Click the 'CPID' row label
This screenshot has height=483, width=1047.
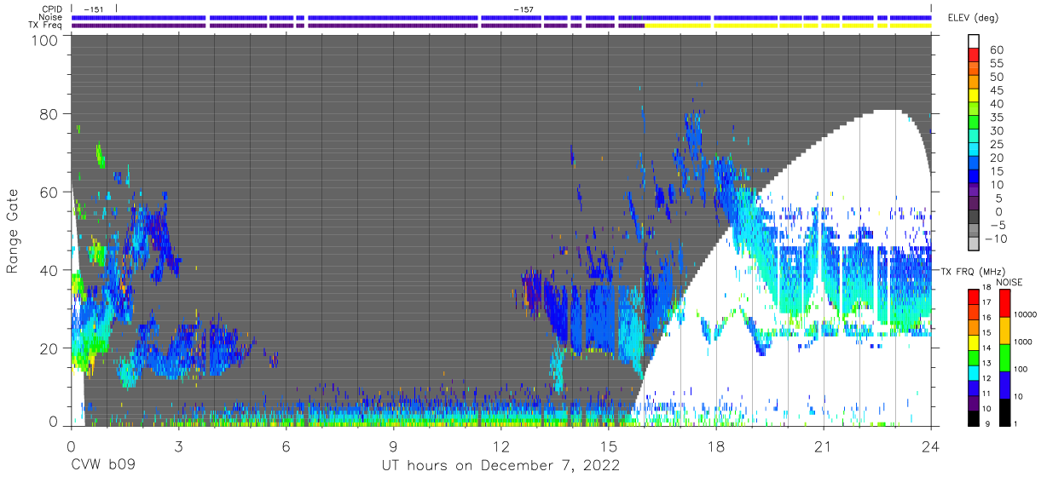pos(52,9)
